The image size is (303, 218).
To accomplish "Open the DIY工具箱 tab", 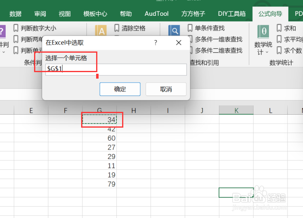I will pos(232,14).
